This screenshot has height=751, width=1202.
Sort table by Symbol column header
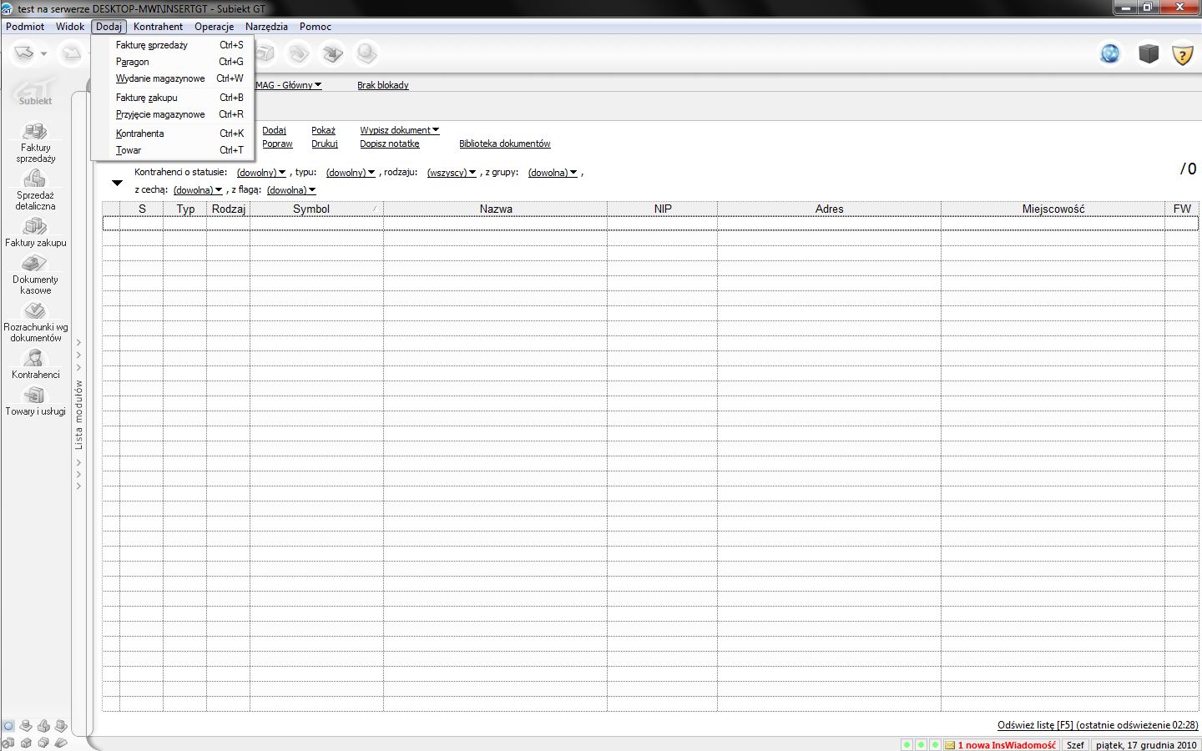(x=316, y=209)
